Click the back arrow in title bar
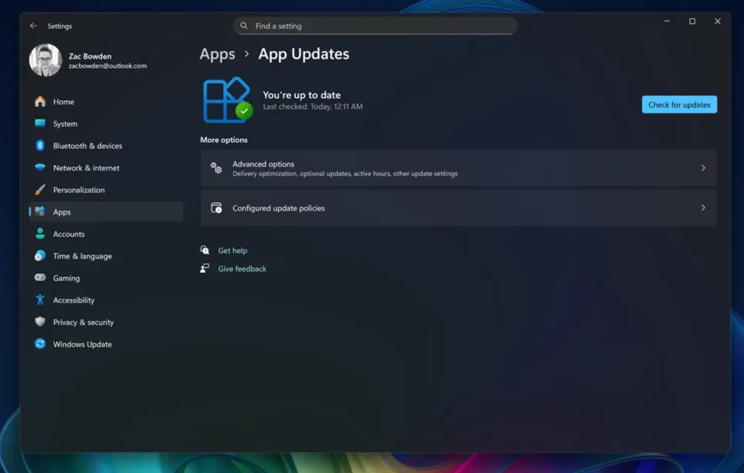Screen dimensions: 744x473 pos(34,26)
